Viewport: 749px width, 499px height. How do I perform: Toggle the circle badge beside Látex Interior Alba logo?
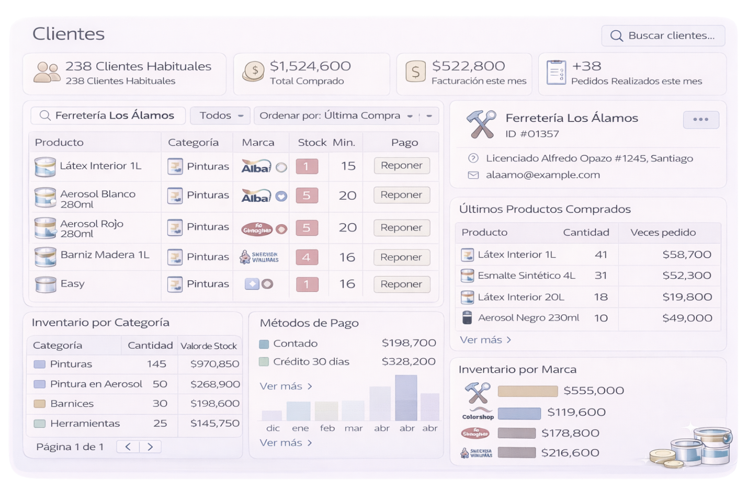click(281, 167)
